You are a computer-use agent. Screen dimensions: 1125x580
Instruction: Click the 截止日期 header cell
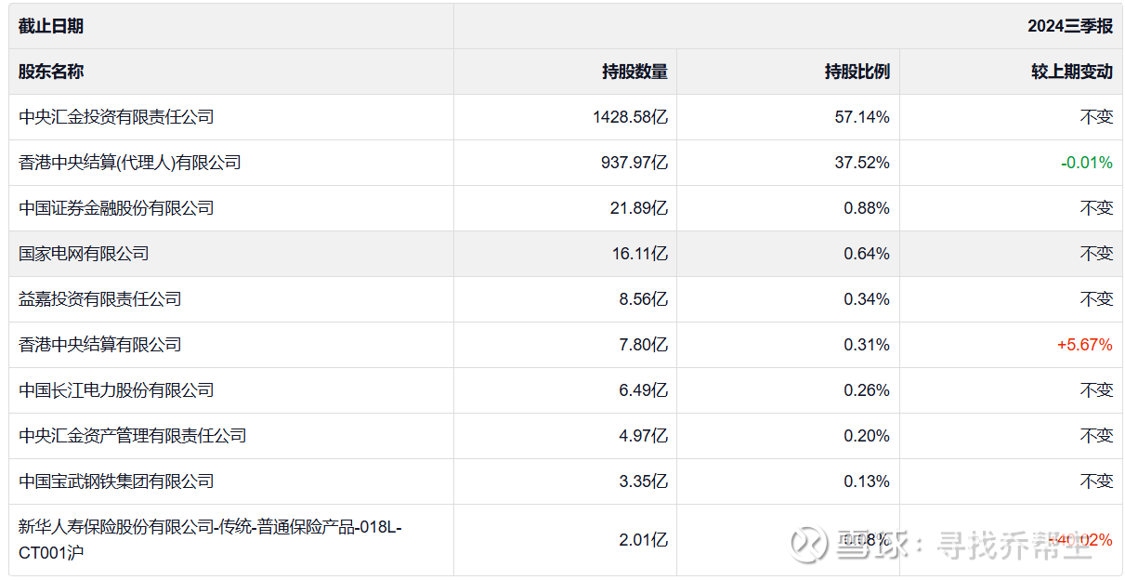(51, 26)
